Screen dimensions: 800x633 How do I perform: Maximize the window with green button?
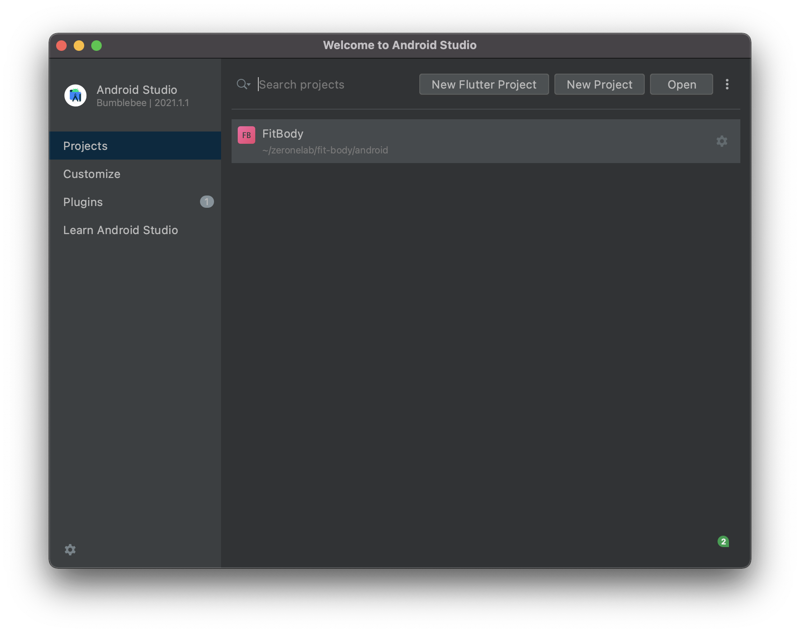click(96, 46)
